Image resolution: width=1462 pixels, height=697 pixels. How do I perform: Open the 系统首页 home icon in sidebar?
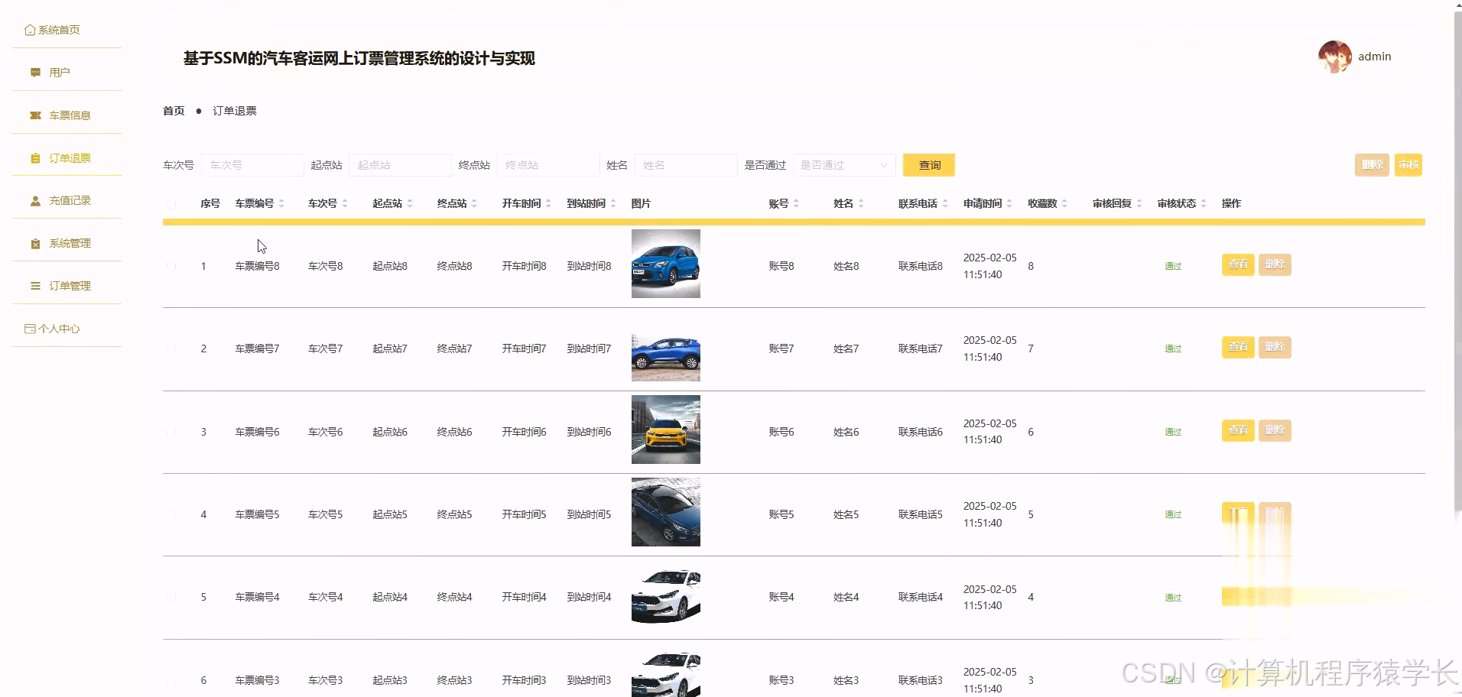28,29
